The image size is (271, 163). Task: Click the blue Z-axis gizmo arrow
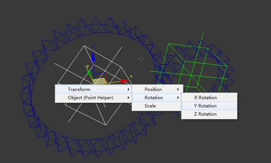tap(93, 57)
